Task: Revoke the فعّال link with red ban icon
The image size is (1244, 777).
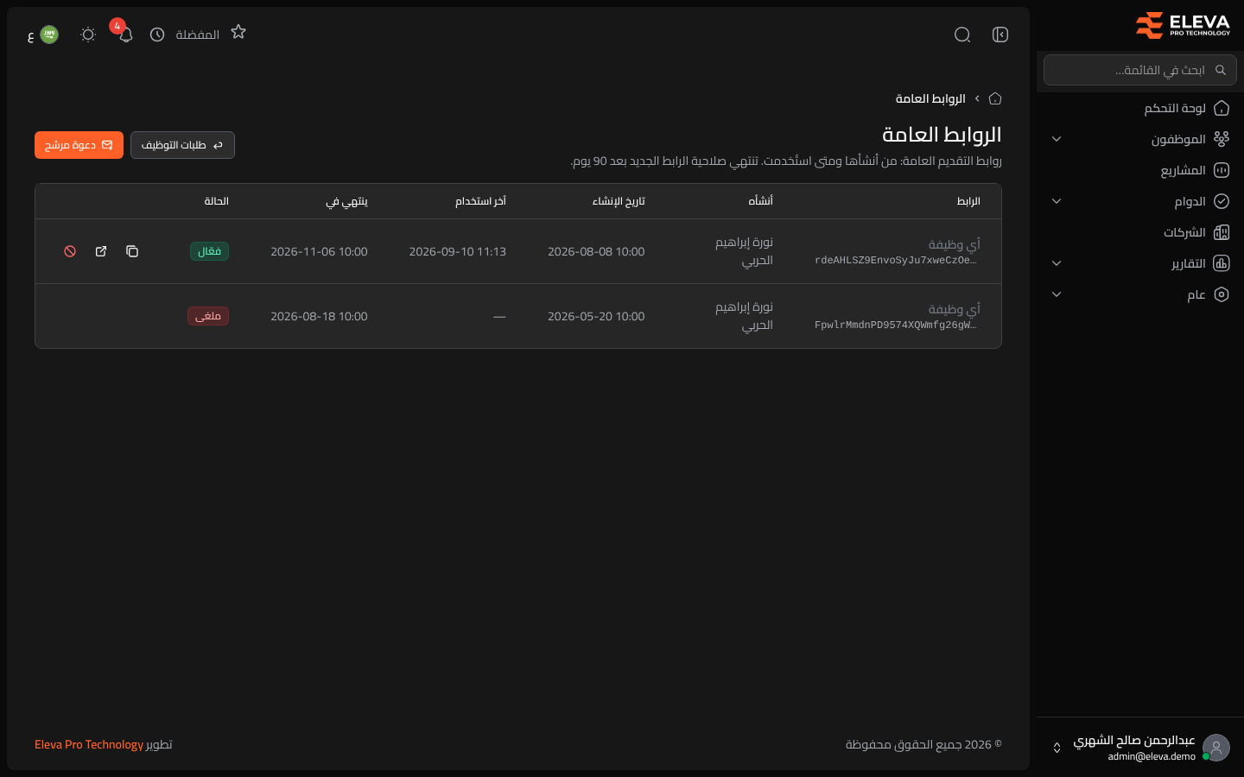Action: (x=70, y=251)
